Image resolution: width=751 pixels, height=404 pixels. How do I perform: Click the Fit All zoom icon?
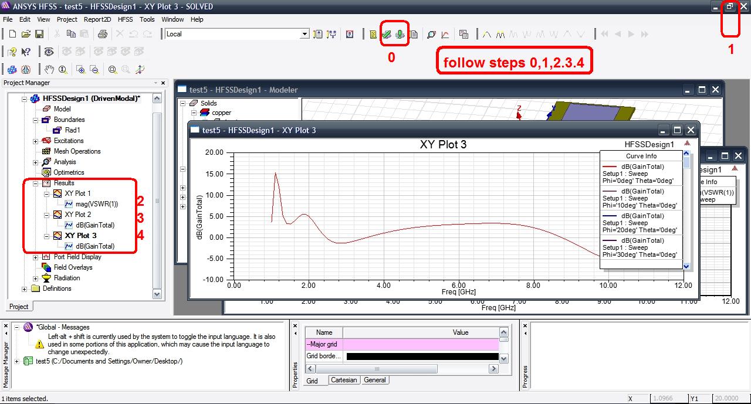coord(112,70)
